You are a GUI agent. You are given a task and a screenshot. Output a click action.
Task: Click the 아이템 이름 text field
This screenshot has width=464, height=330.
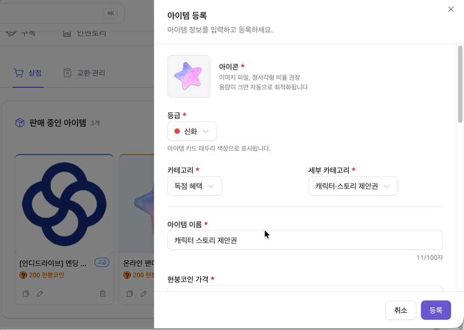tap(305, 240)
